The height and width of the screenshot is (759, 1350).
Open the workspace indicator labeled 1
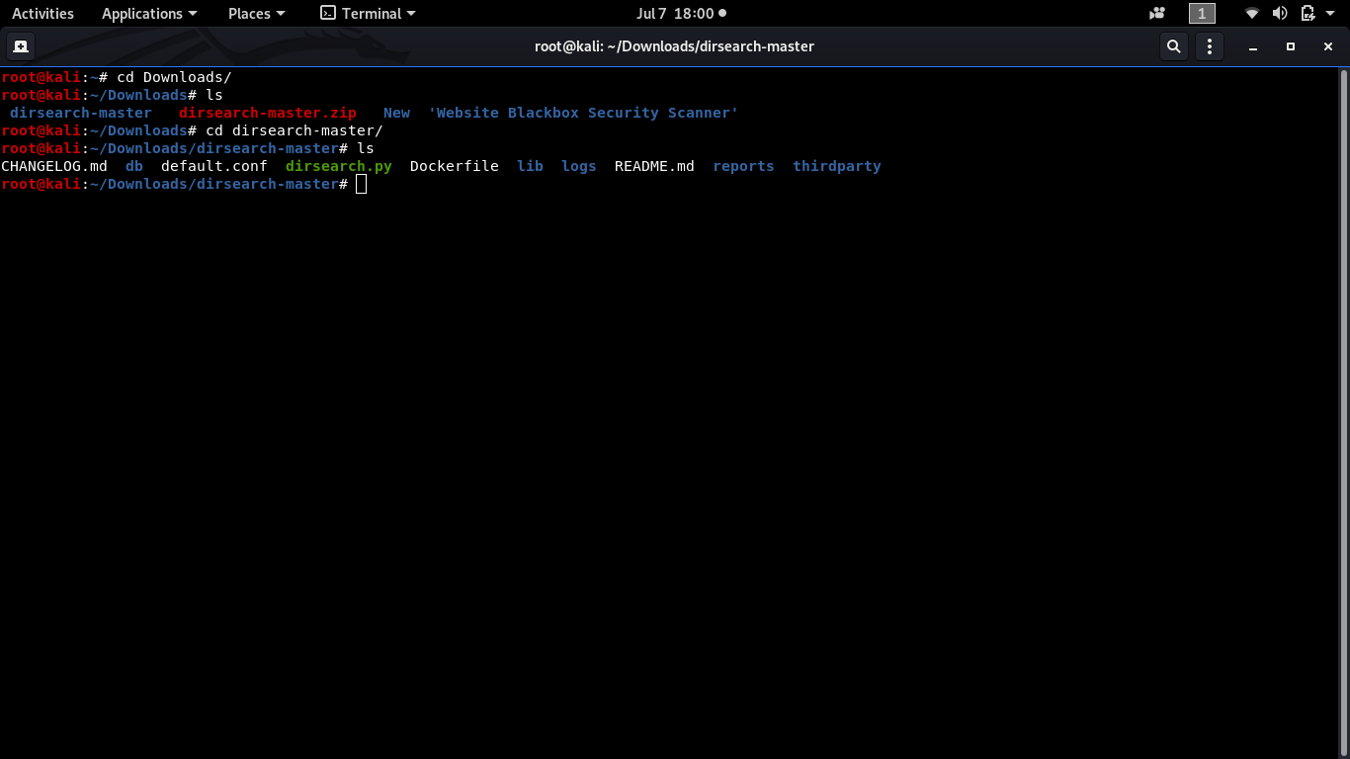[x=1202, y=14]
